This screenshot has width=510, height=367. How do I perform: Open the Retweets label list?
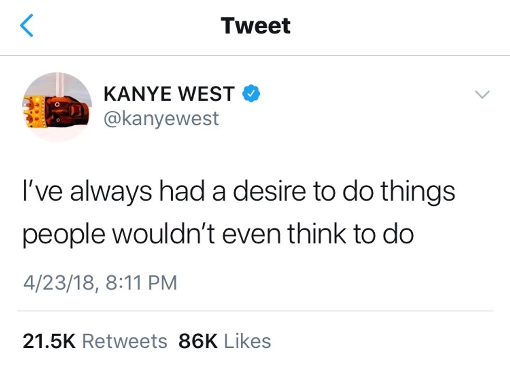[125, 341]
